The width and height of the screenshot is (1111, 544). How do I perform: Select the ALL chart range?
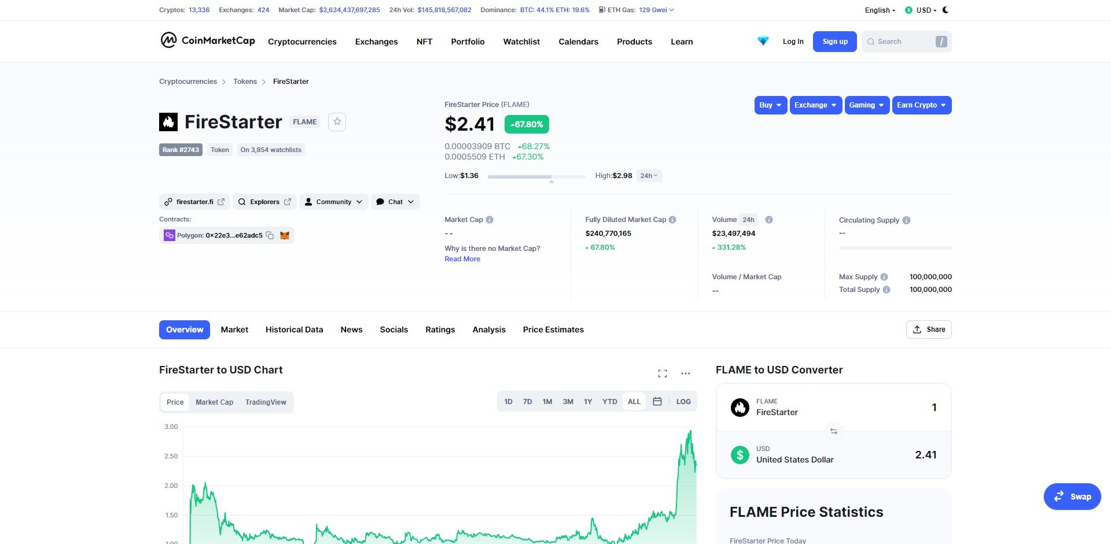[x=634, y=401]
